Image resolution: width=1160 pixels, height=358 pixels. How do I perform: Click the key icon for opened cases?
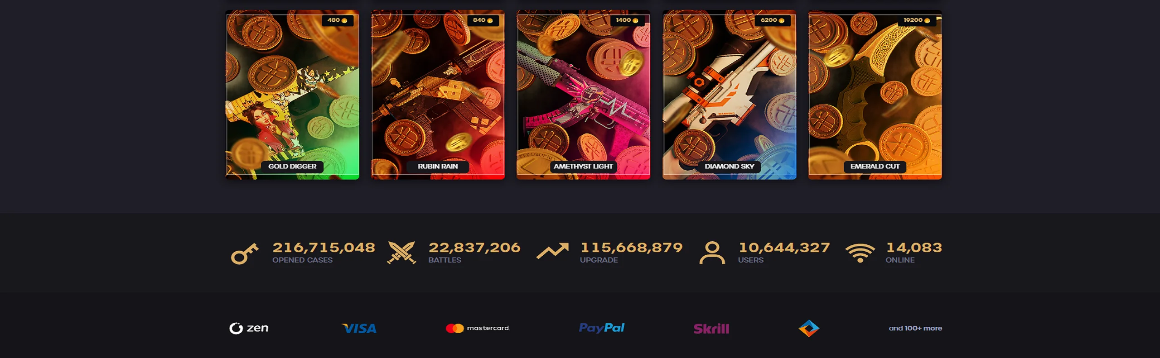point(244,253)
